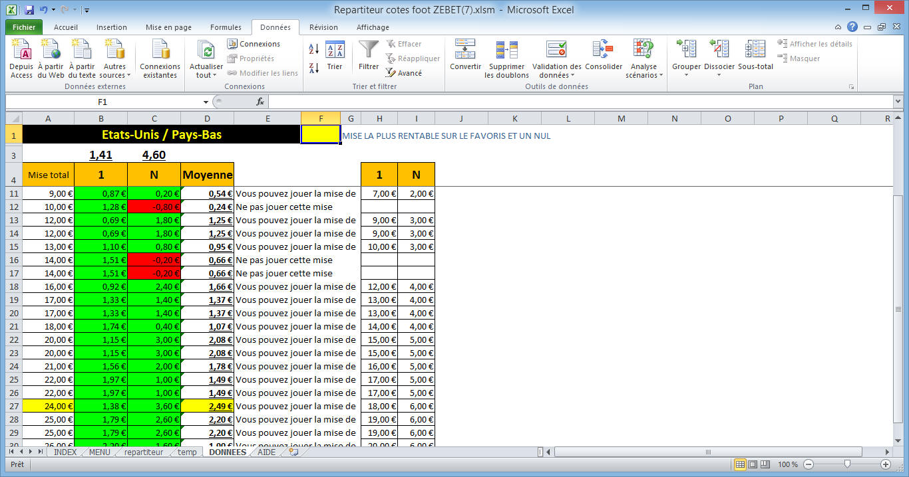
Task: Sort Z to A descending
Action: (x=314, y=67)
